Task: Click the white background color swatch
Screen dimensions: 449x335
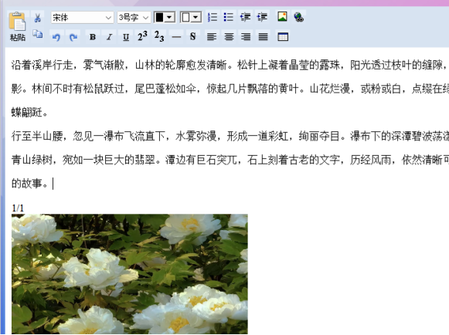Action: tap(185, 18)
